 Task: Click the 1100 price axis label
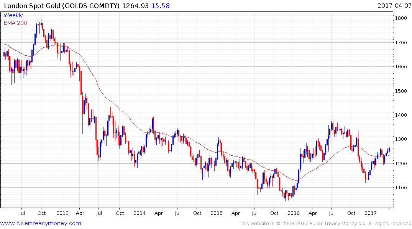tap(401, 188)
